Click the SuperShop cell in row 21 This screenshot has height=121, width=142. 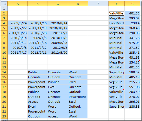click(117, 107)
